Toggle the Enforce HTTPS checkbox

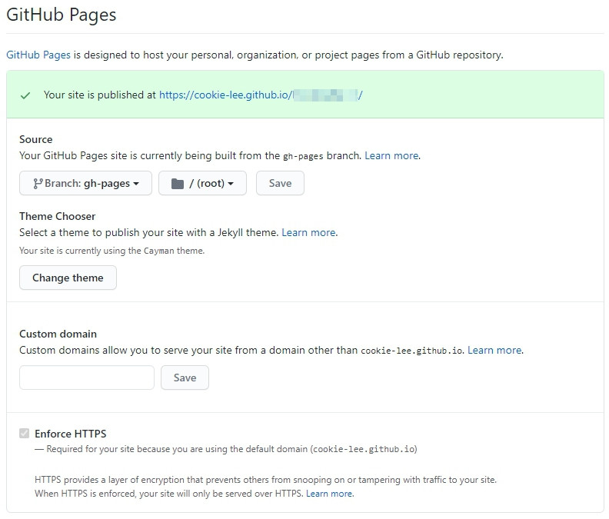click(x=24, y=433)
